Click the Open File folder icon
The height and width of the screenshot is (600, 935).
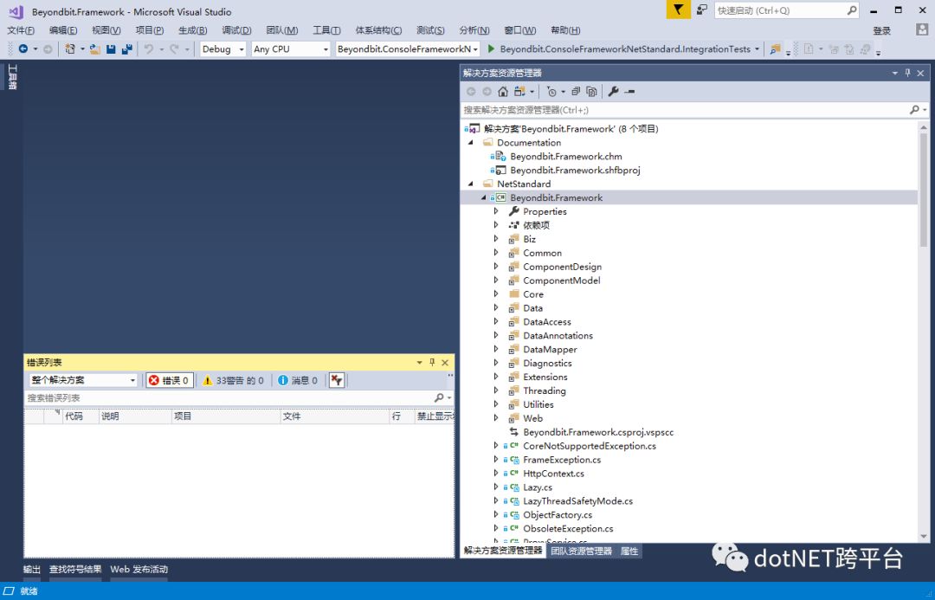pyautogui.click(x=95, y=48)
